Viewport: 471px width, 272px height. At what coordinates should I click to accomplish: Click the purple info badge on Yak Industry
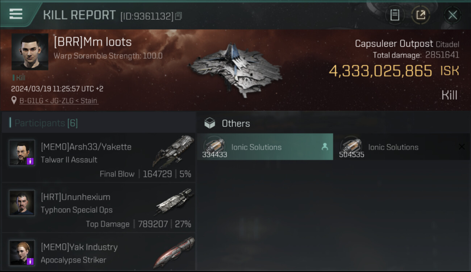(30, 261)
